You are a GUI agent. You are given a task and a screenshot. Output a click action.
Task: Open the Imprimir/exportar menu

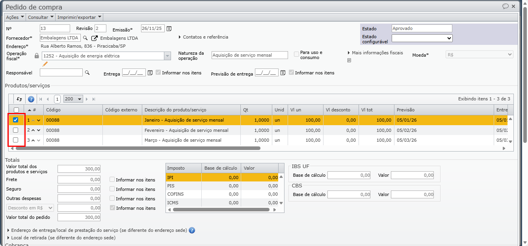[79, 17]
